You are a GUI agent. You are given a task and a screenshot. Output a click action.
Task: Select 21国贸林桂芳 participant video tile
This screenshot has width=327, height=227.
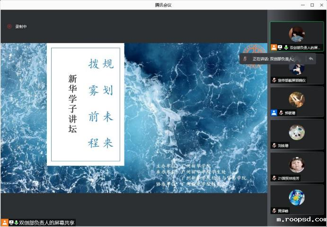pyautogui.click(x=297, y=167)
